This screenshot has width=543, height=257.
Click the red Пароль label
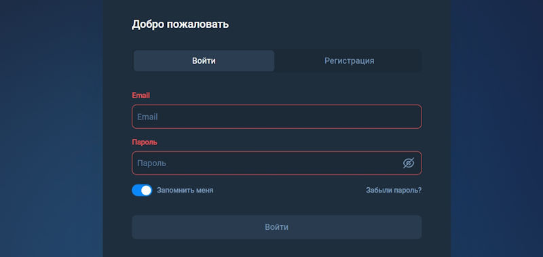(145, 142)
